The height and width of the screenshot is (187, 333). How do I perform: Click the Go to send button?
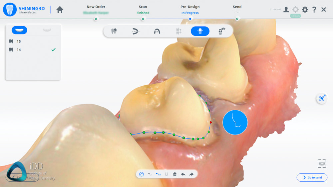(x=312, y=178)
